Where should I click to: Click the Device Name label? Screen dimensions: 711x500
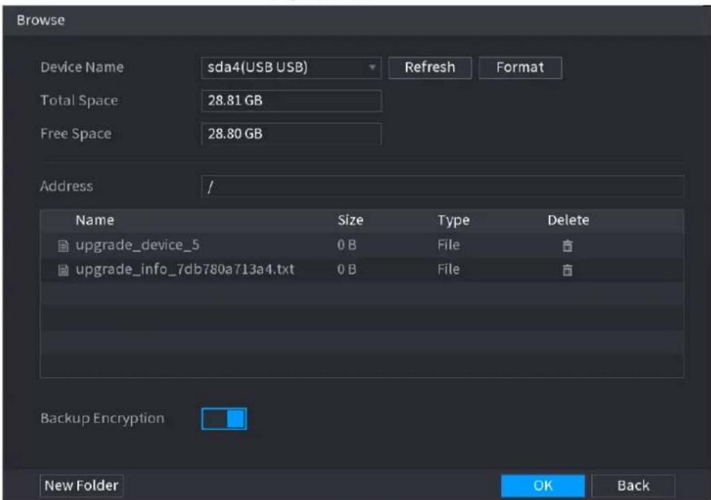[82, 67]
